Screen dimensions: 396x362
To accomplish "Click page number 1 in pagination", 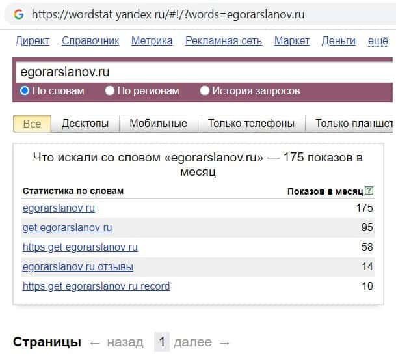I will pyautogui.click(x=162, y=342).
